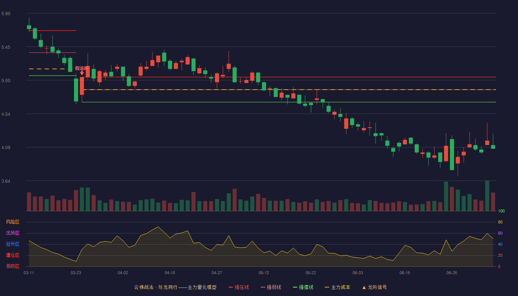Click the 20 indicator scale label
Viewport: 518px width, 296px height.
click(500, 255)
